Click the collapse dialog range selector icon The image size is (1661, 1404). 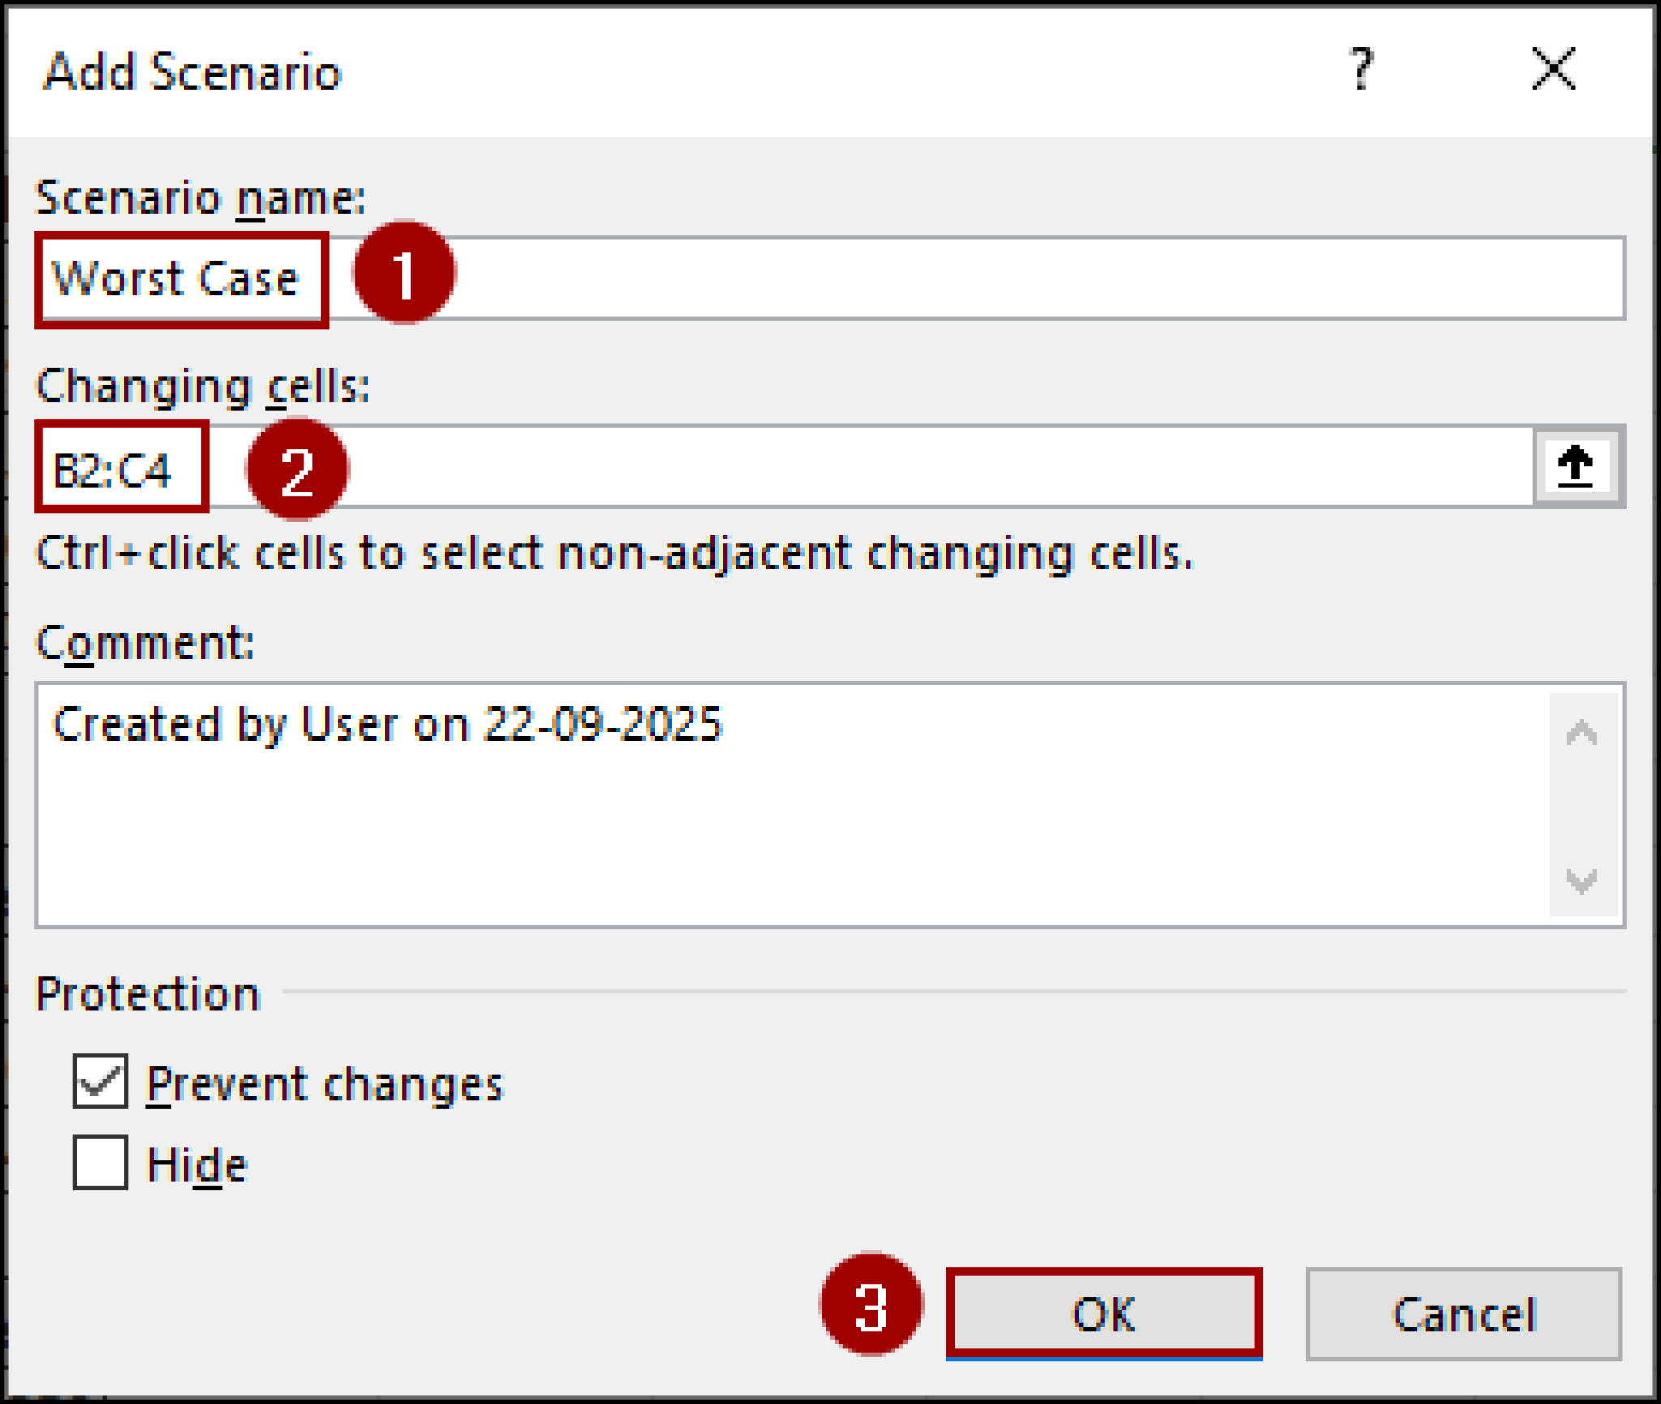pos(1577,467)
